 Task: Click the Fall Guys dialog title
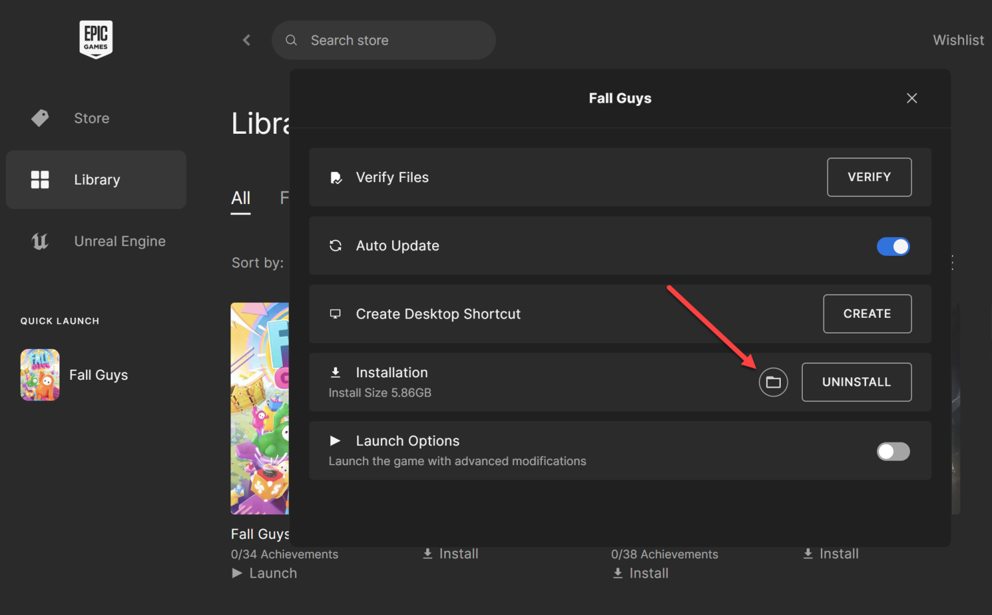[620, 98]
